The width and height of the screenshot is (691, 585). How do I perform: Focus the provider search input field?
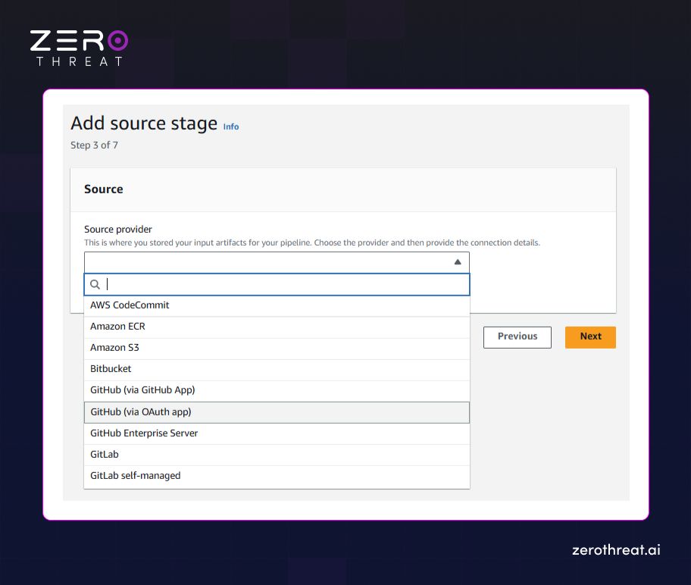point(277,284)
